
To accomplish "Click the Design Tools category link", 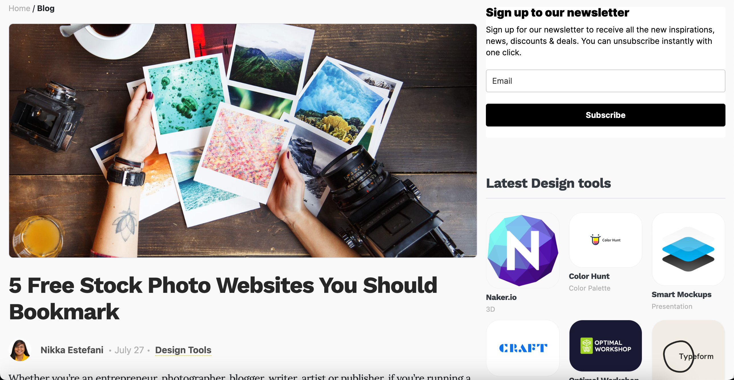I will 183,350.
